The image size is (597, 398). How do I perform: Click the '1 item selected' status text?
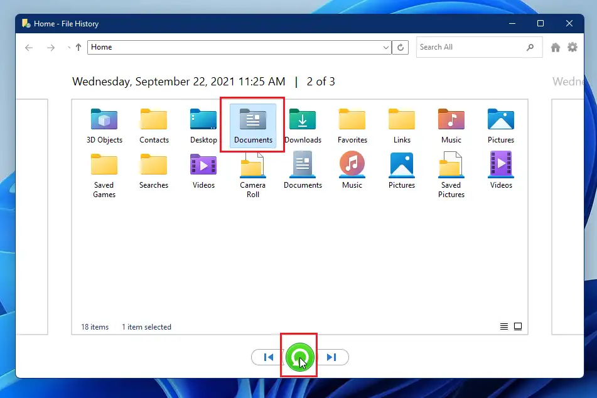pos(147,327)
